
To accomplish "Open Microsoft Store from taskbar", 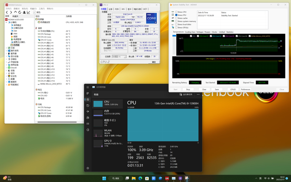I will coord(147,178).
